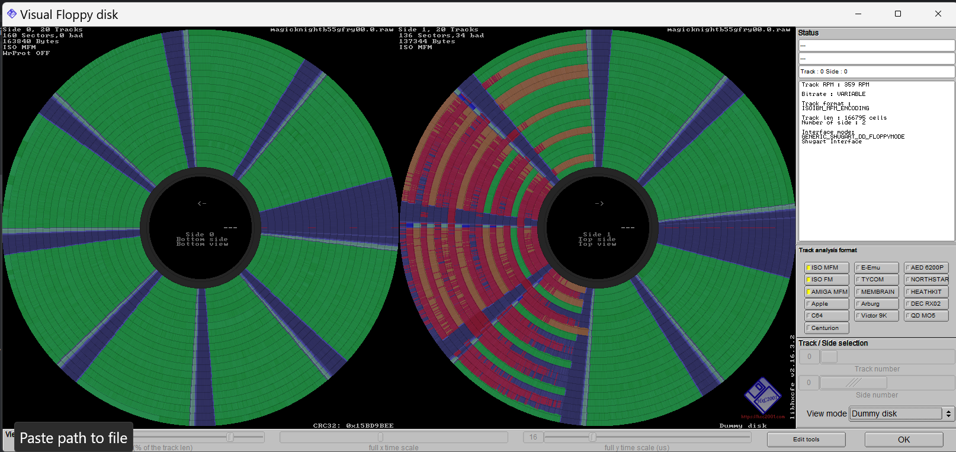The width and height of the screenshot is (956, 452).
Task: Click the View mode spinner arrows
Action: (948, 413)
